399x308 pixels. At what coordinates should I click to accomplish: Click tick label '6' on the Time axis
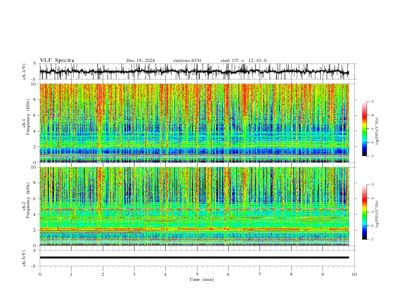point(228,274)
